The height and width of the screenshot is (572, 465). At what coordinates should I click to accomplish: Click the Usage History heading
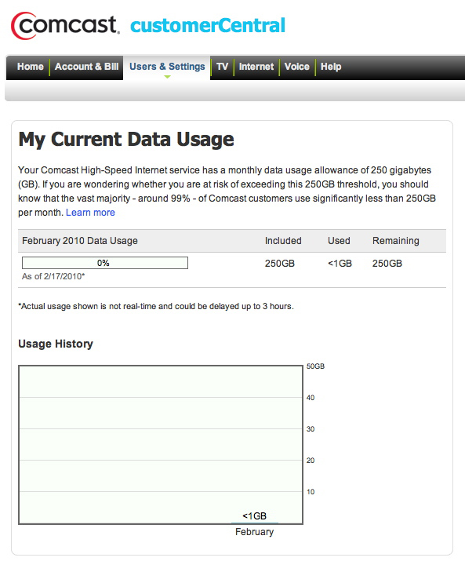[x=56, y=344]
